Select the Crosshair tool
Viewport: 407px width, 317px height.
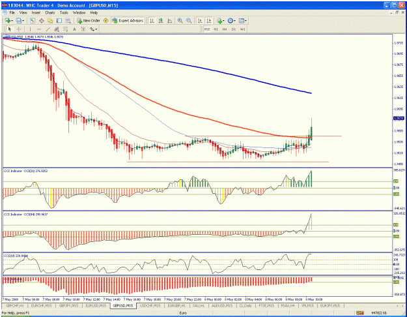[x=19, y=29]
